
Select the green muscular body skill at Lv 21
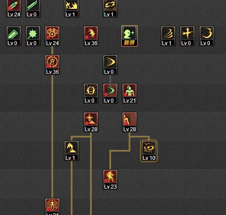coord(130,93)
